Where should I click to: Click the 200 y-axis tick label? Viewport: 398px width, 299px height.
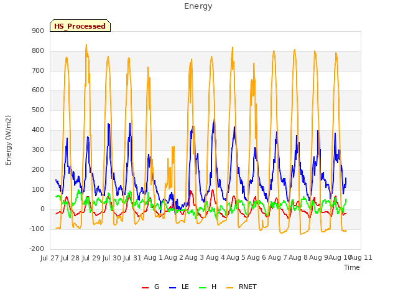(38, 169)
